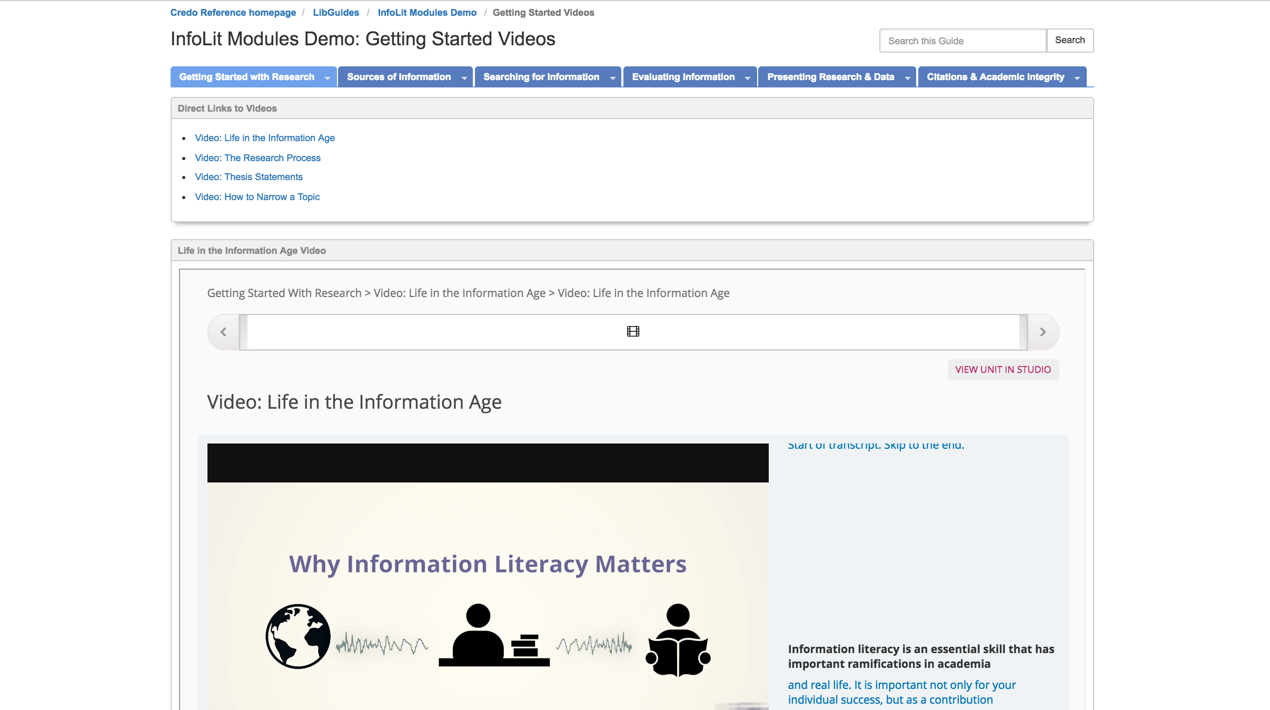Click the Why Information Literacy Matters video frame
1270x710 pixels.
coord(488,577)
